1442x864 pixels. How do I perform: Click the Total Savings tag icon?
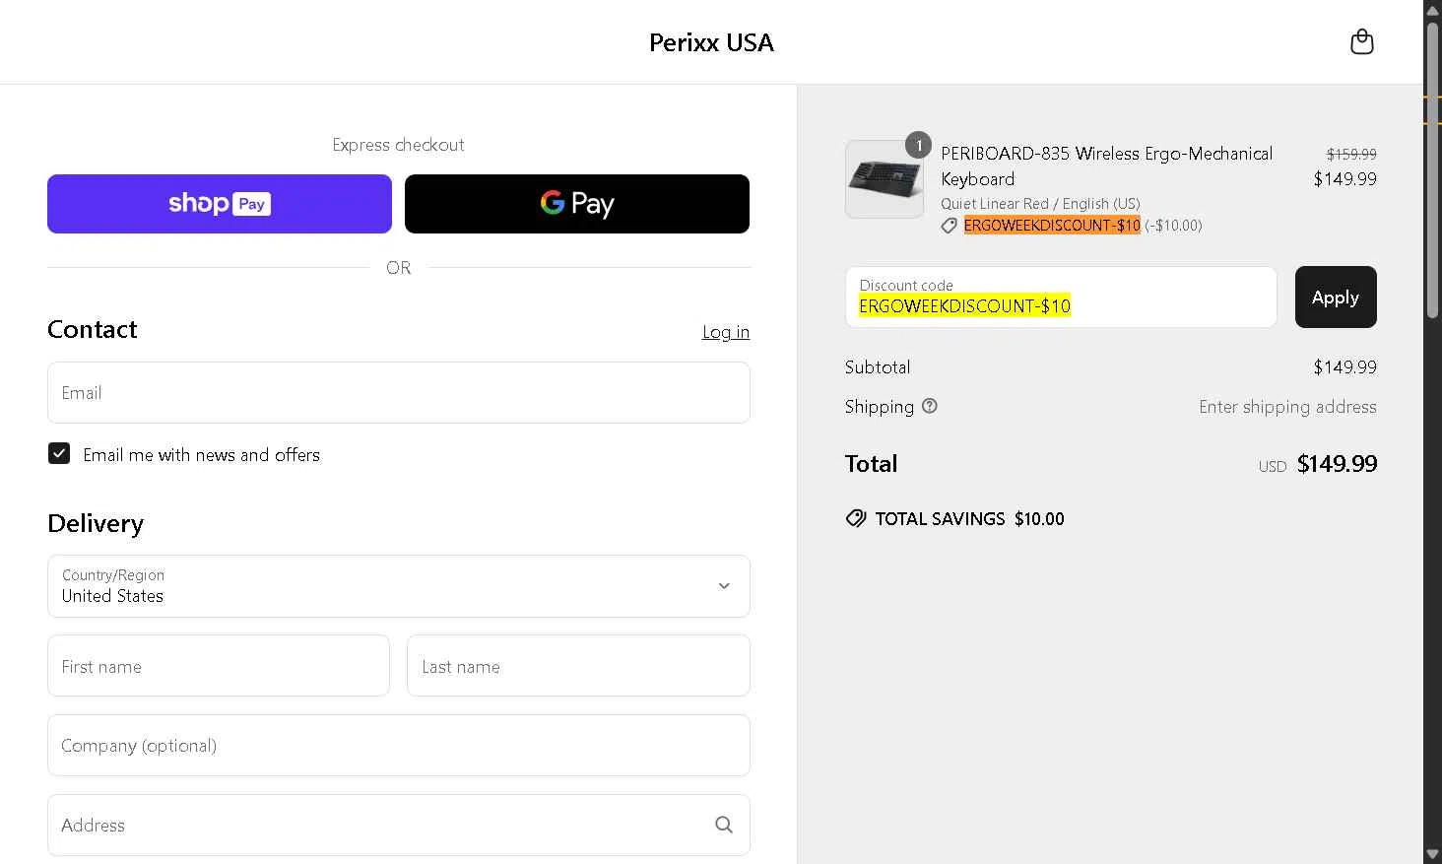click(856, 518)
